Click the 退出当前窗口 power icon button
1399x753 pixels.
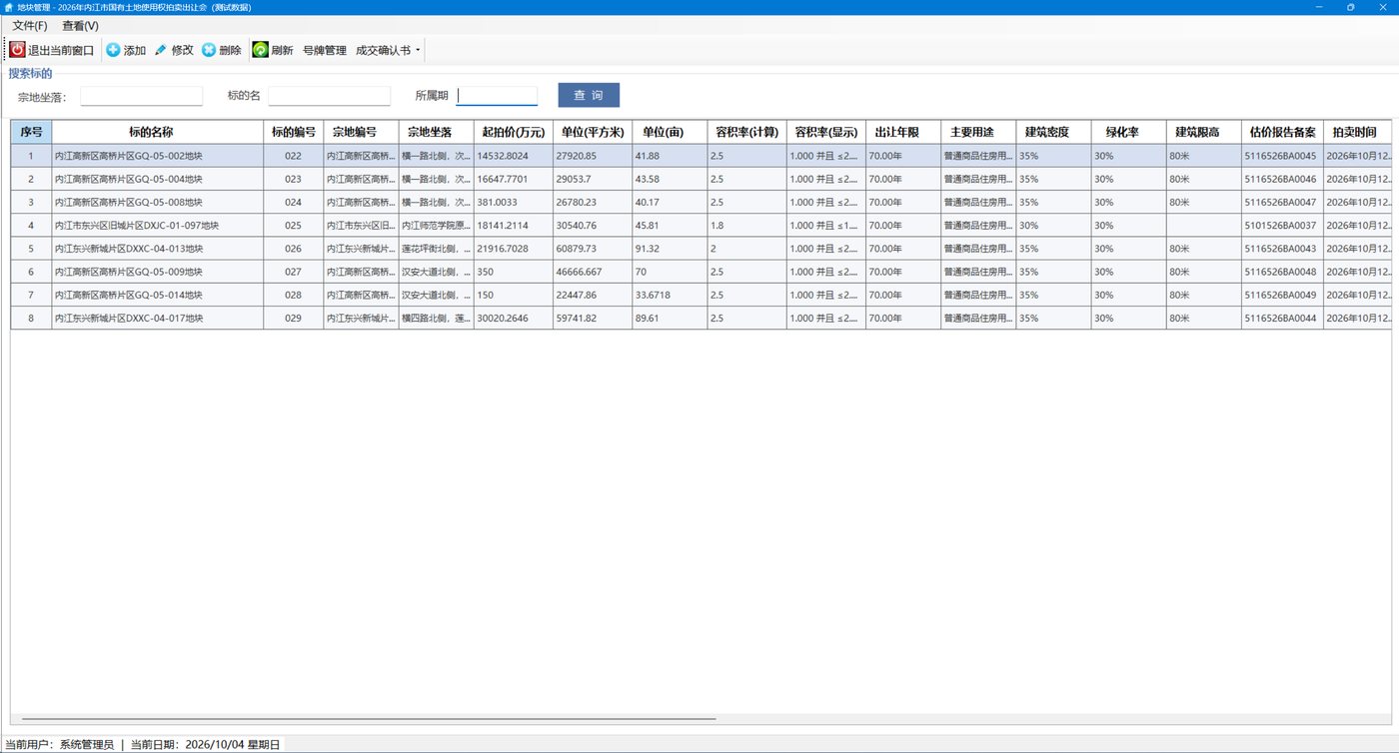click(52, 50)
